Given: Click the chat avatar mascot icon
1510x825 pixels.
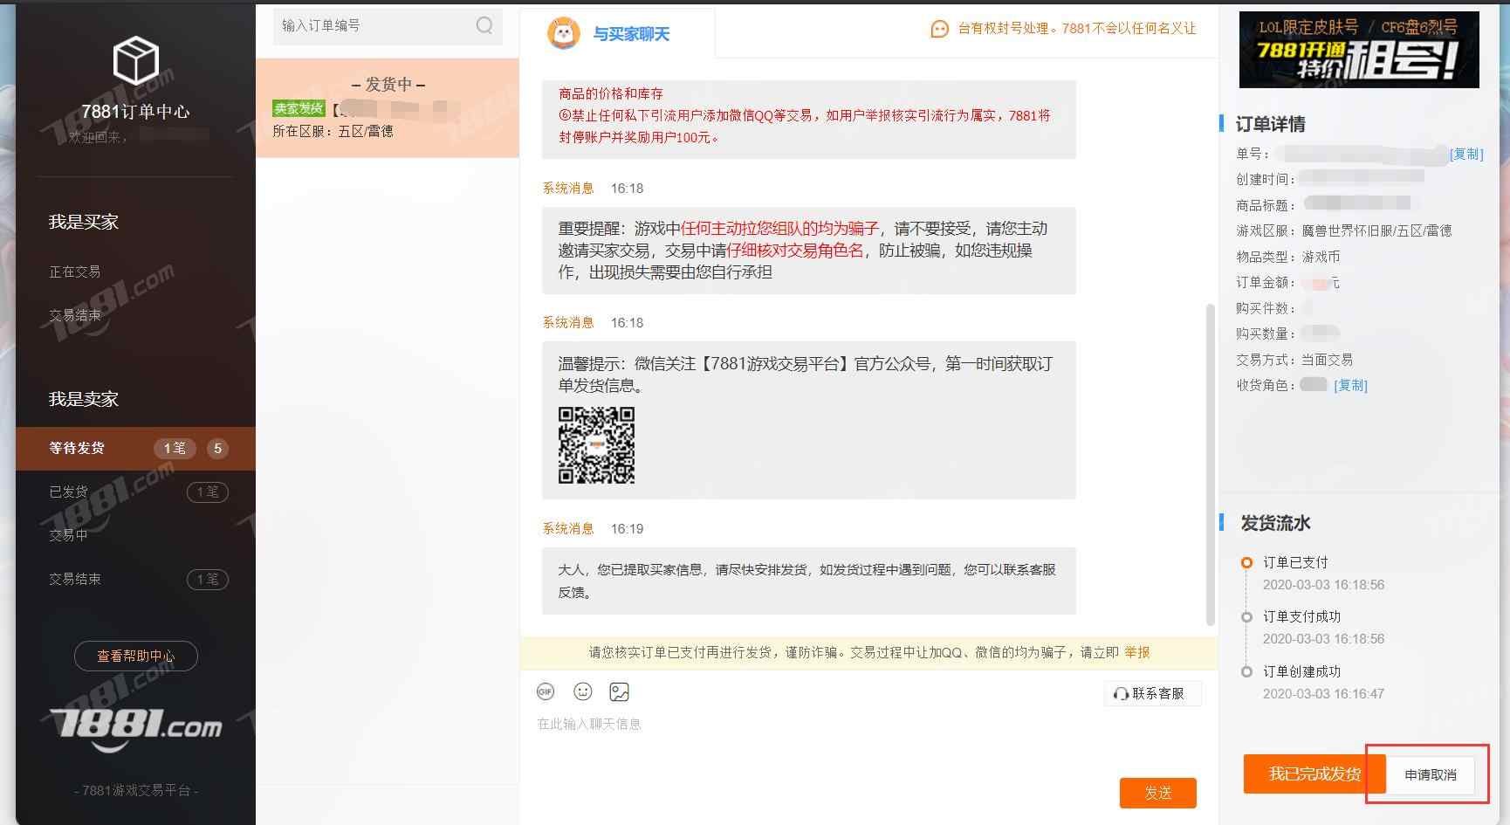Looking at the screenshot, I should [564, 34].
